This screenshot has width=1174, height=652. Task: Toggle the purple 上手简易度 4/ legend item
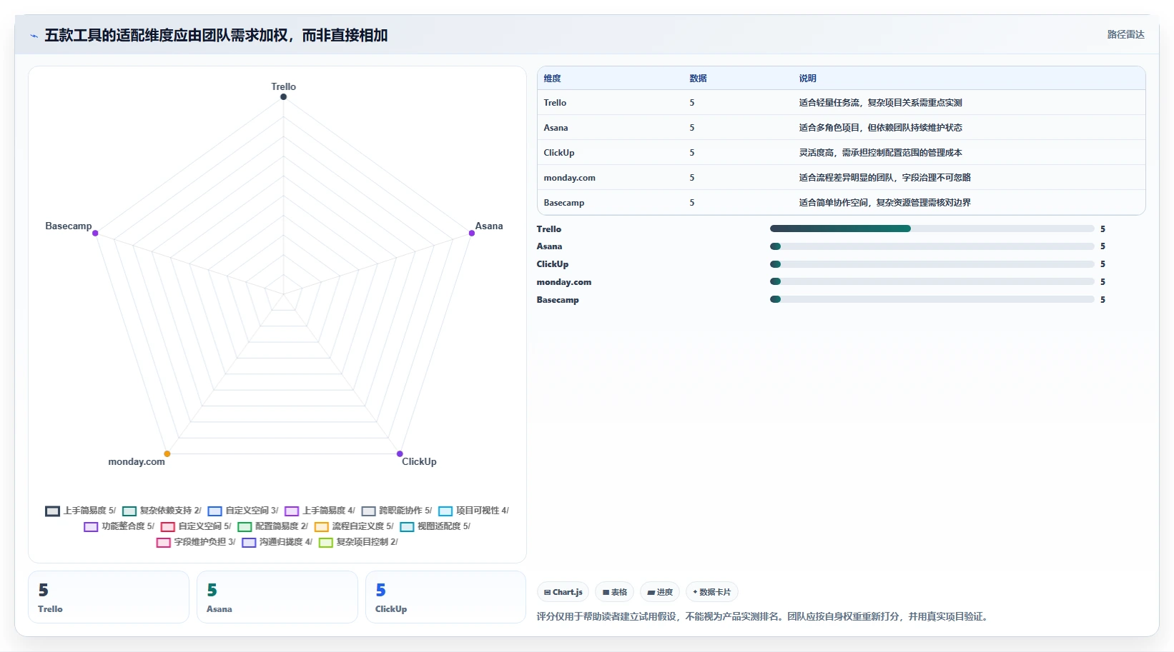320,511
